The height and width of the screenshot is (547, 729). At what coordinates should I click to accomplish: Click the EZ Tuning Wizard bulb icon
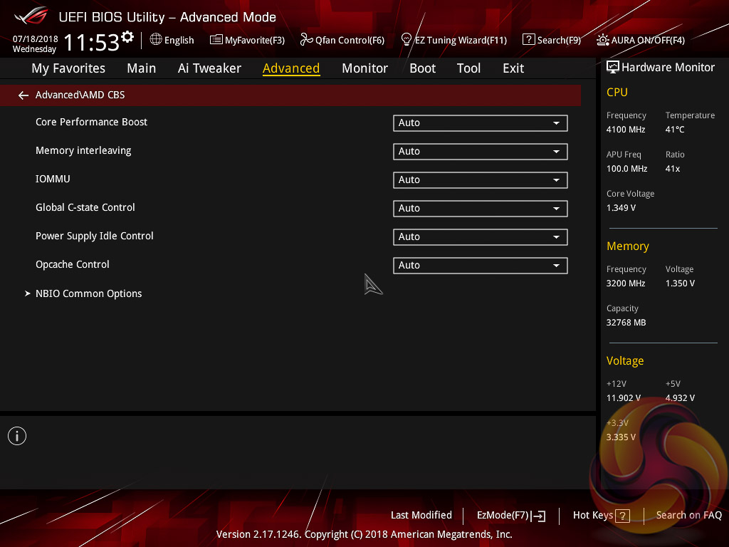pos(406,40)
